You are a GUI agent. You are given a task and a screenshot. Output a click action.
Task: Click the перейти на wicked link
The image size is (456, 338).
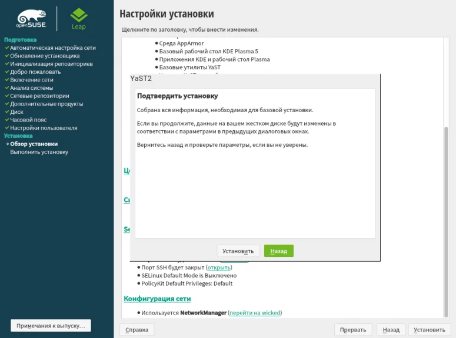click(x=255, y=313)
